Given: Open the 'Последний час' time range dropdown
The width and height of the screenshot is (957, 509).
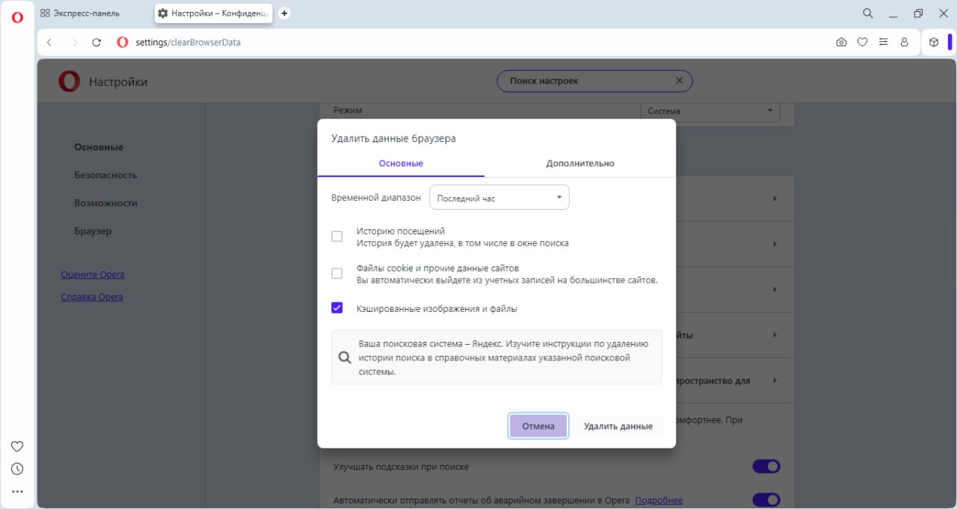Looking at the screenshot, I should pos(499,198).
